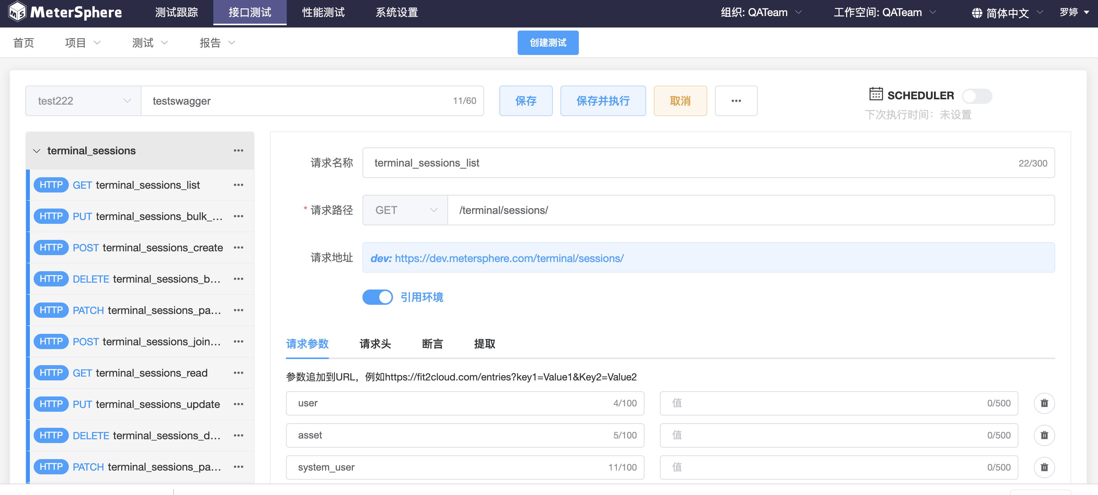Open terminal_sessions scenario options menu
This screenshot has height=495, width=1098.
[238, 150]
